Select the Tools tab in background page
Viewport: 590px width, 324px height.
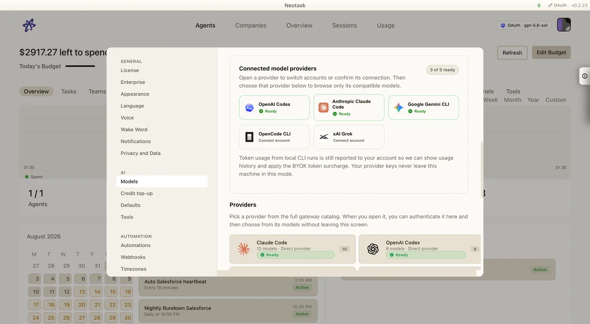point(513,92)
